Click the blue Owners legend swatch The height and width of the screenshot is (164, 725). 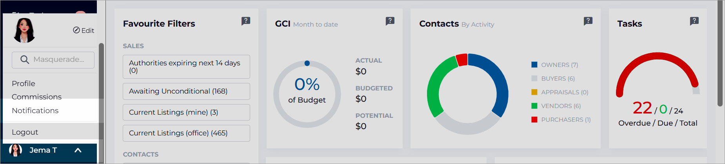point(534,65)
